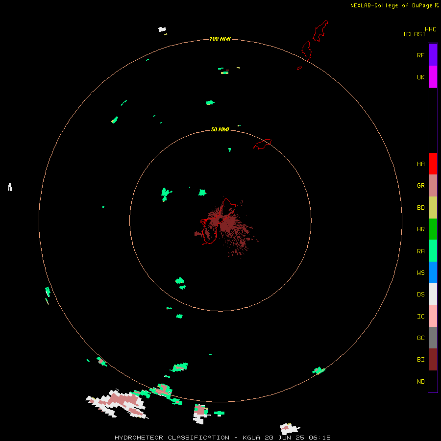Click the "DS" legend label
441x441 pixels.
(421, 294)
